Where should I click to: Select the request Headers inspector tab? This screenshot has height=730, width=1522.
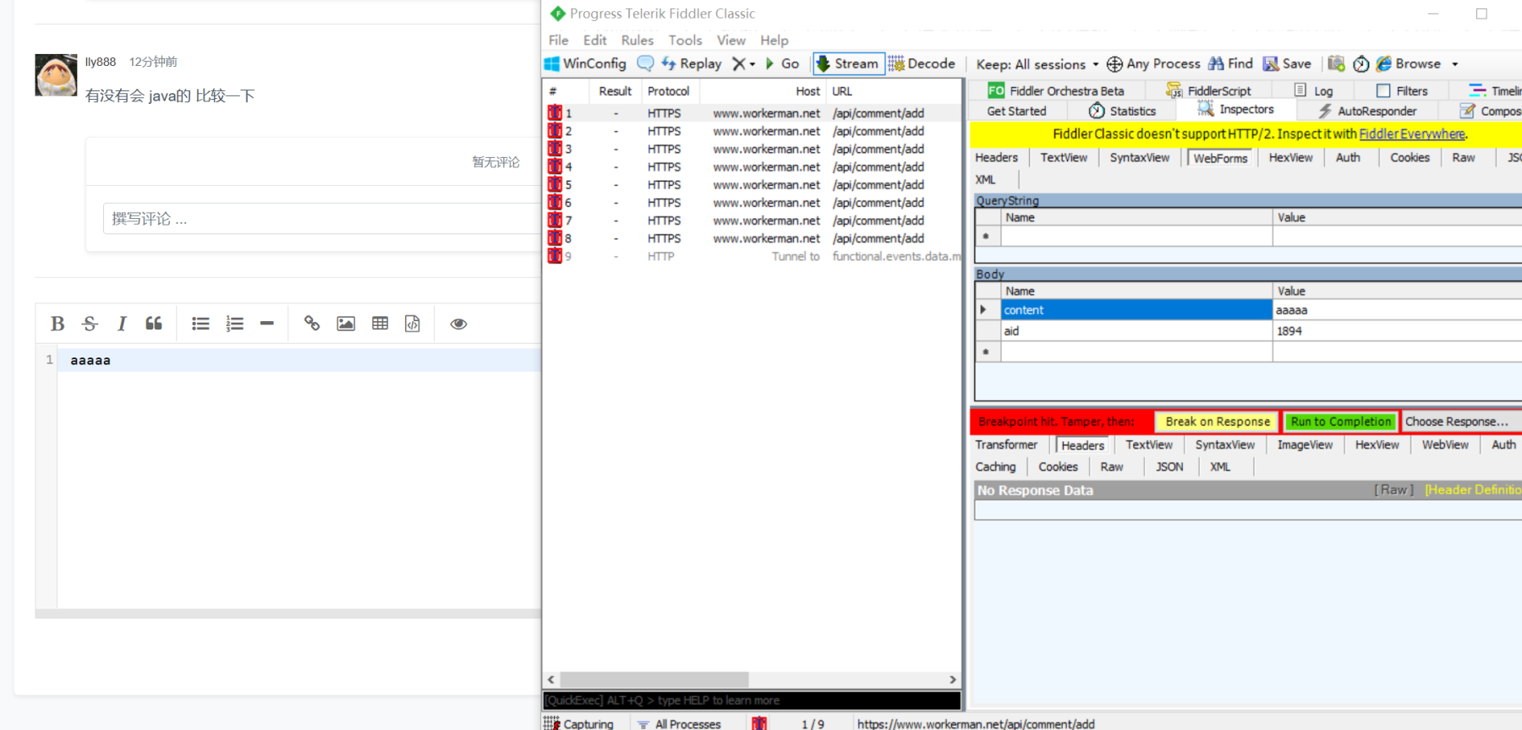coord(996,157)
